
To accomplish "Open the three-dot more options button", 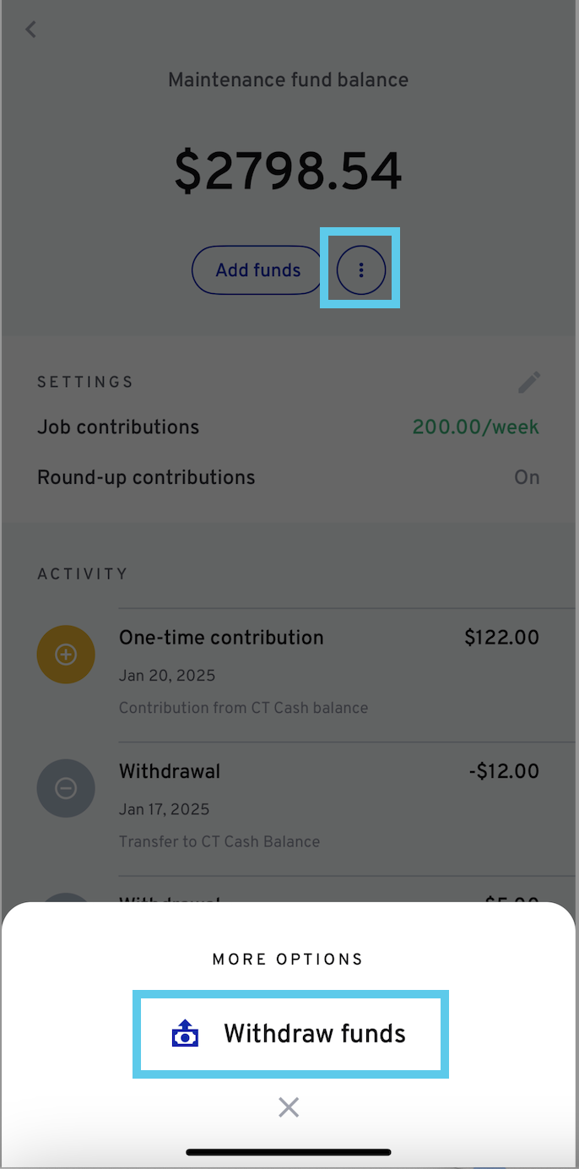I will 361,270.
